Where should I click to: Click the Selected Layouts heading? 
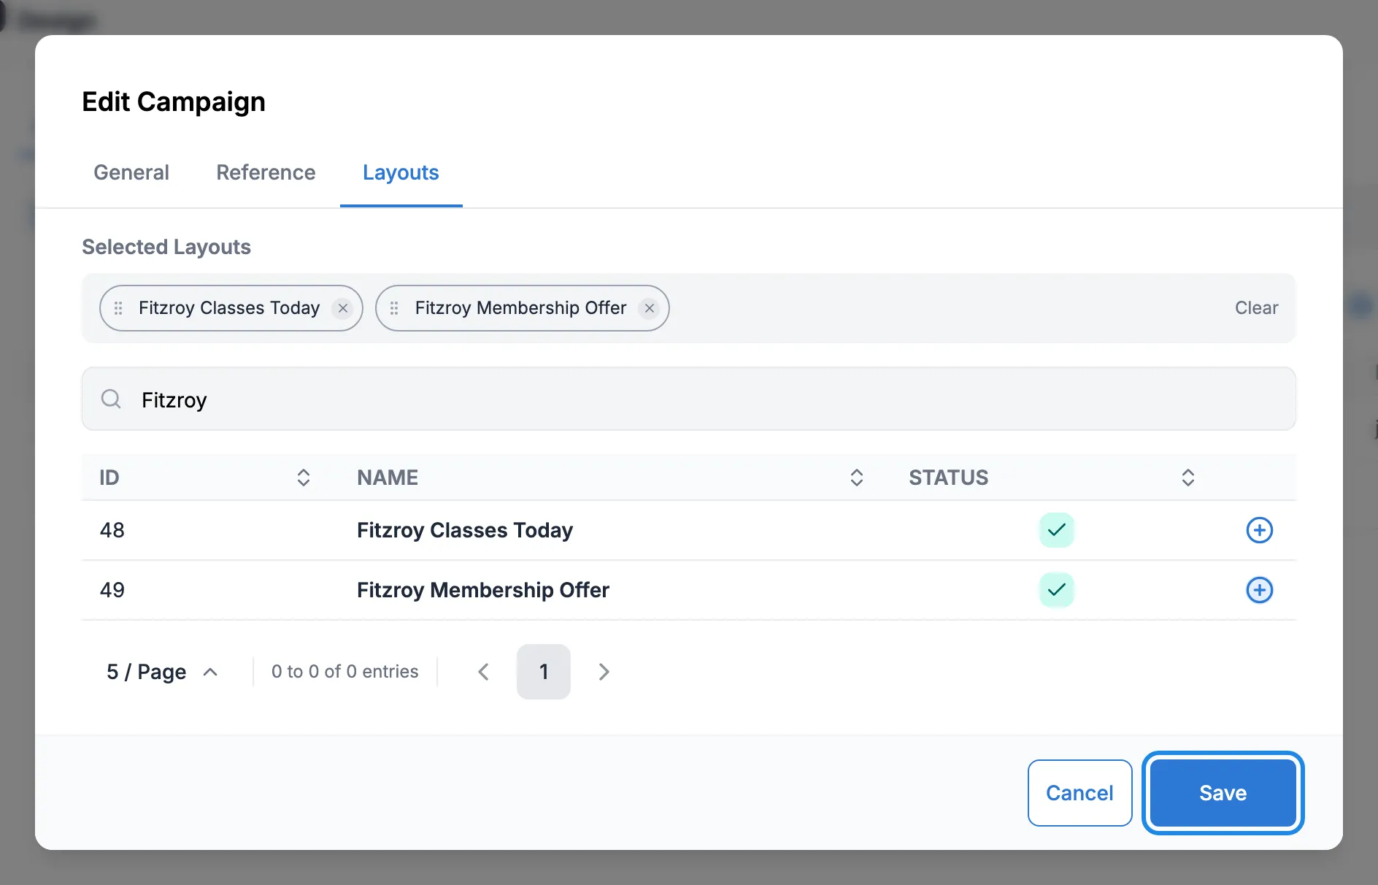tap(166, 247)
